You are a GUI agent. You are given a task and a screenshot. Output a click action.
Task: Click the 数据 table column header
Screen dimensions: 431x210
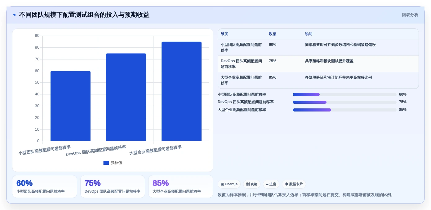pos(273,34)
